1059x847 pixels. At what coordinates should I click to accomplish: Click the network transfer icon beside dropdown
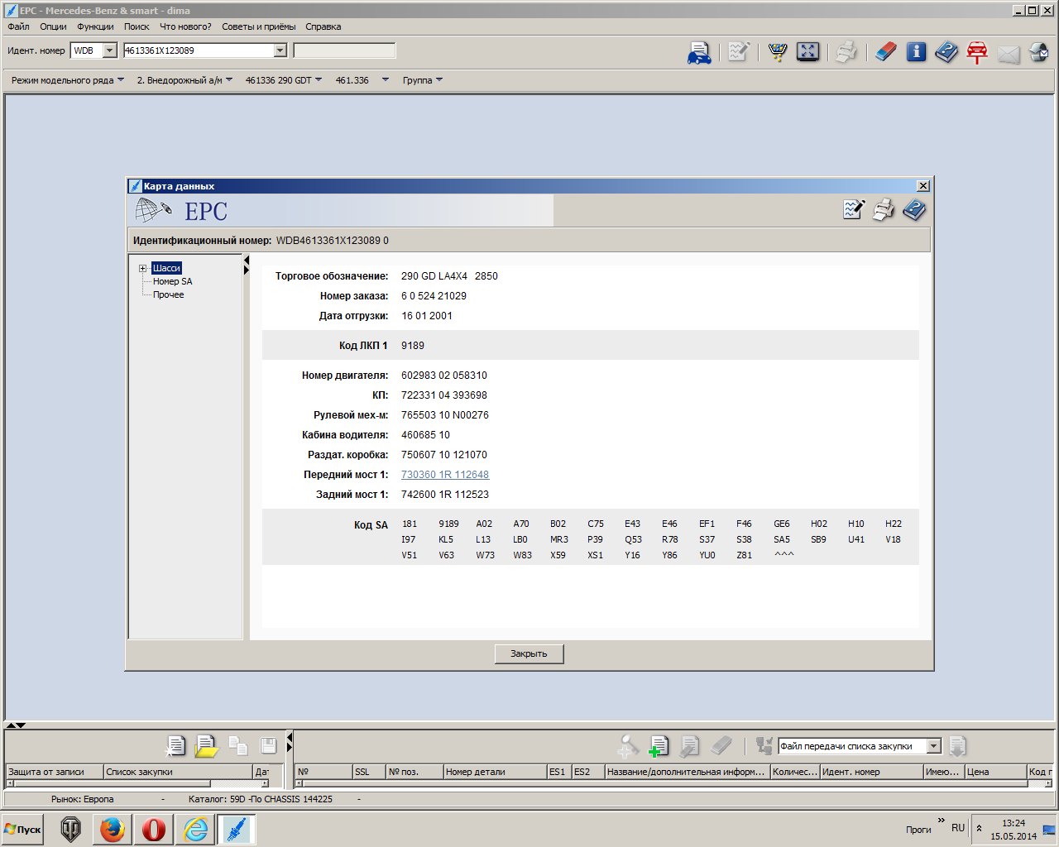pyautogui.click(x=764, y=746)
